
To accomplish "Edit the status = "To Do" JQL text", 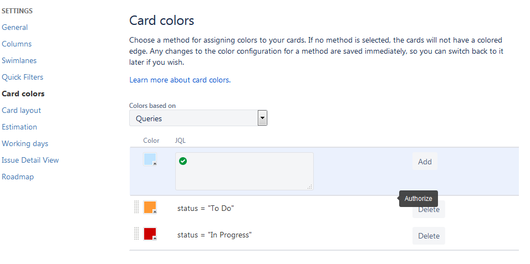I will [x=206, y=208].
